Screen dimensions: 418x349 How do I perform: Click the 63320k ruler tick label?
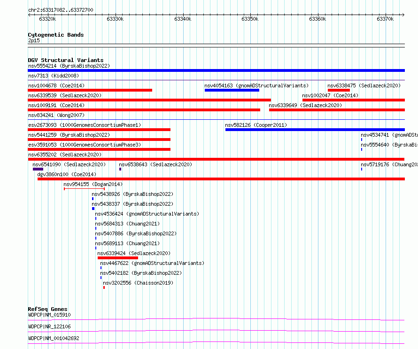click(47, 19)
